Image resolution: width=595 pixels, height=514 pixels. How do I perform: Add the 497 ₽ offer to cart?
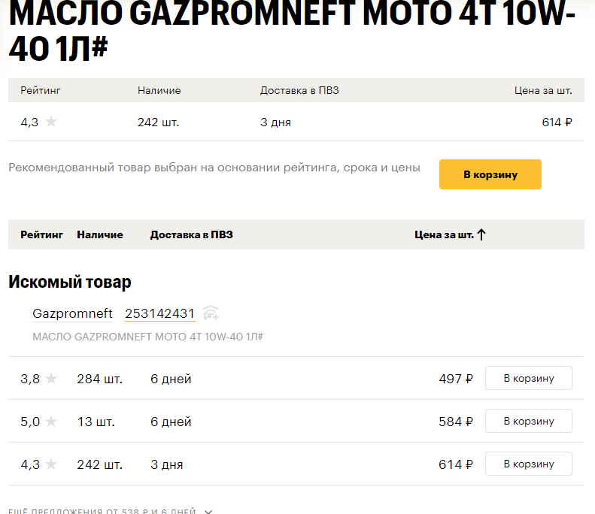[x=528, y=378]
